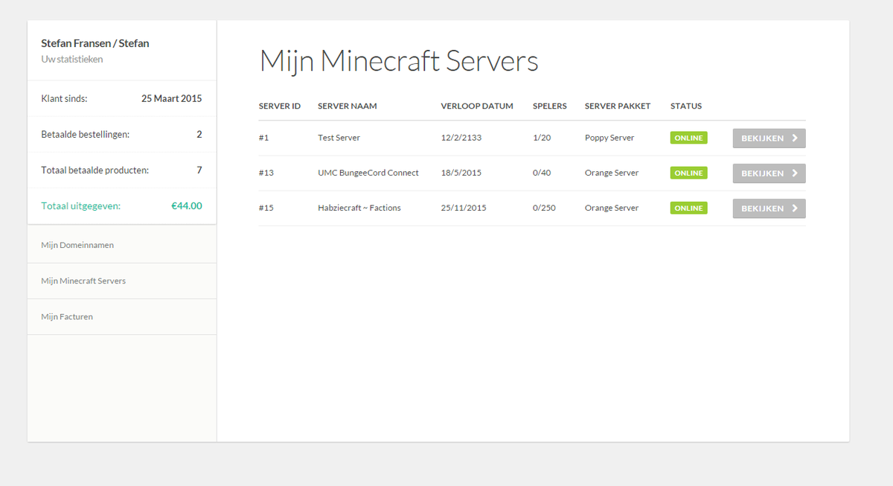Click Orange Server package for server #13
This screenshot has width=893, height=486.
coord(612,173)
